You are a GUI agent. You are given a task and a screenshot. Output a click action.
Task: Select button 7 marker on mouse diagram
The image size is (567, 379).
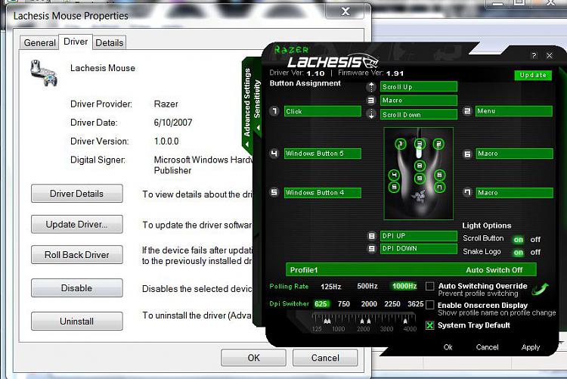click(x=439, y=187)
